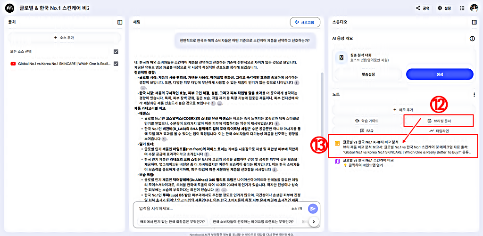Viewport: 483px width, 236px height.
Task: Click the mind map note icon
Action: (338, 161)
